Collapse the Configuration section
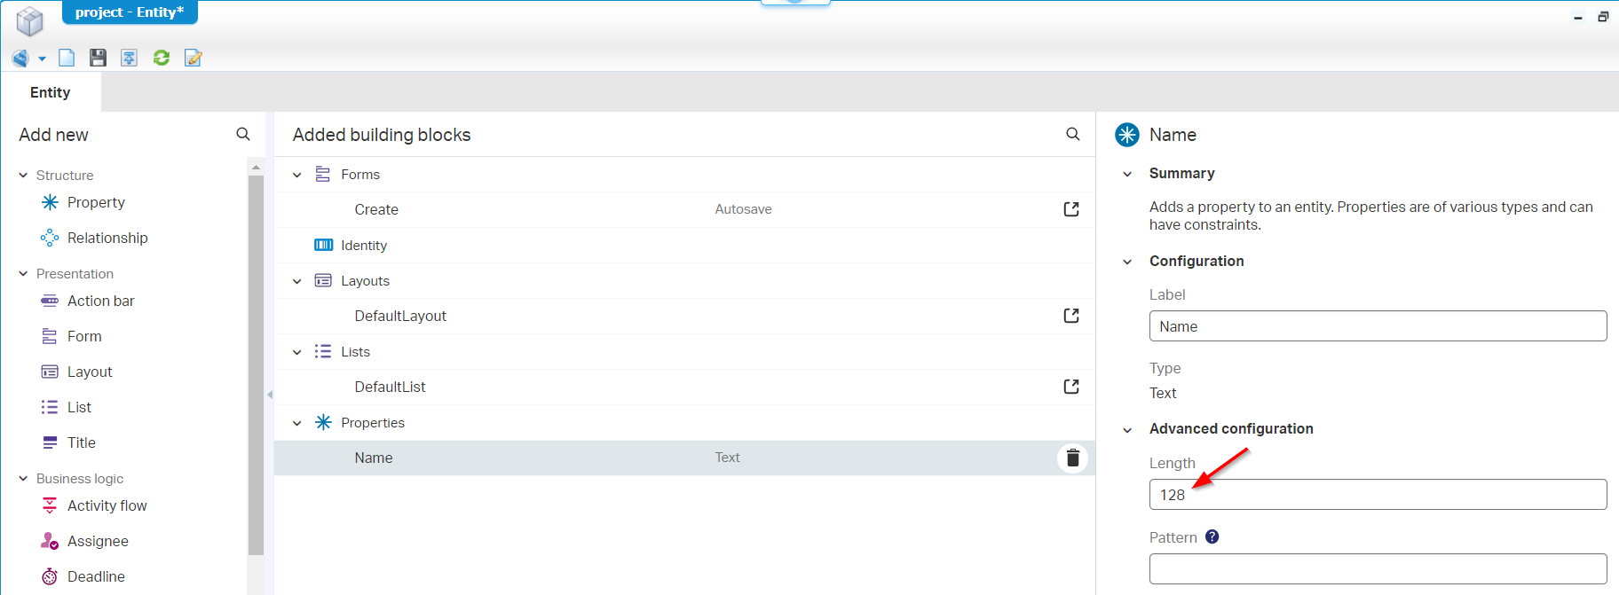1619x595 pixels. coord(1127,262)
